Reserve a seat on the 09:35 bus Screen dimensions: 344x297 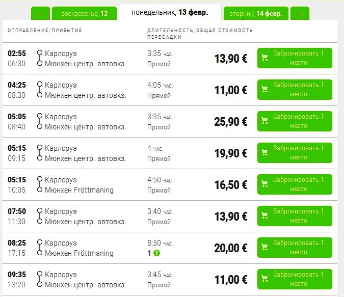pos(295,279)
